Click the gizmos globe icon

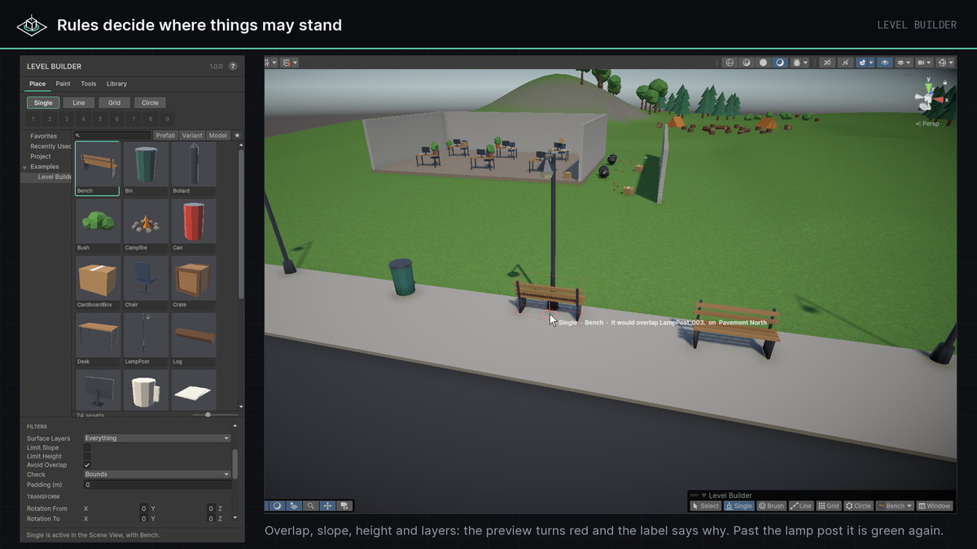click(x=942, y=62)
